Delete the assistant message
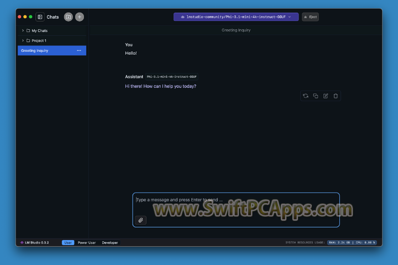398x265 pixels. (336, 96)
